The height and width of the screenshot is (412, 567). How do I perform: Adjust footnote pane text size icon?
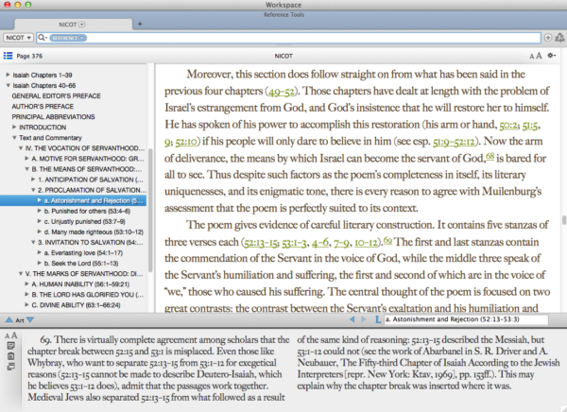tap(10, 335)
